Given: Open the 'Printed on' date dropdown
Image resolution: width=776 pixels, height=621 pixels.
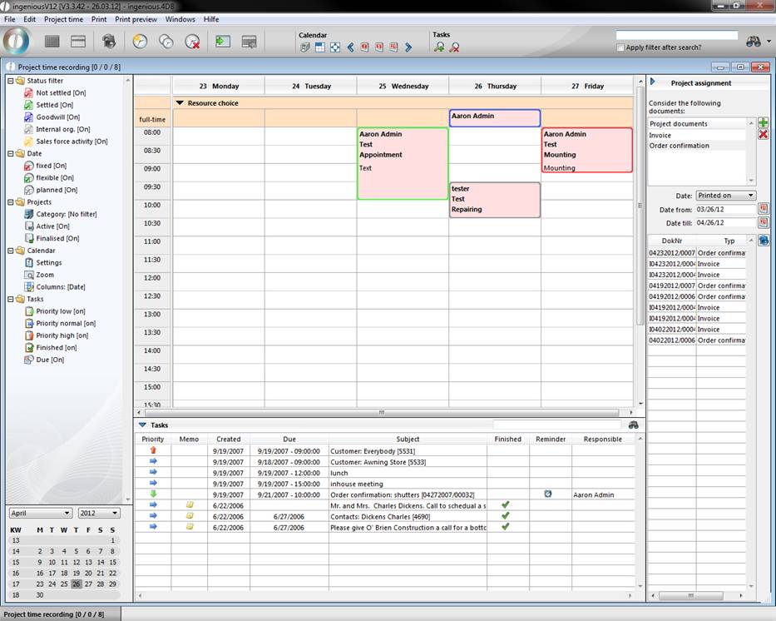Looking at the screenshot, I should (x=726, y=196).
